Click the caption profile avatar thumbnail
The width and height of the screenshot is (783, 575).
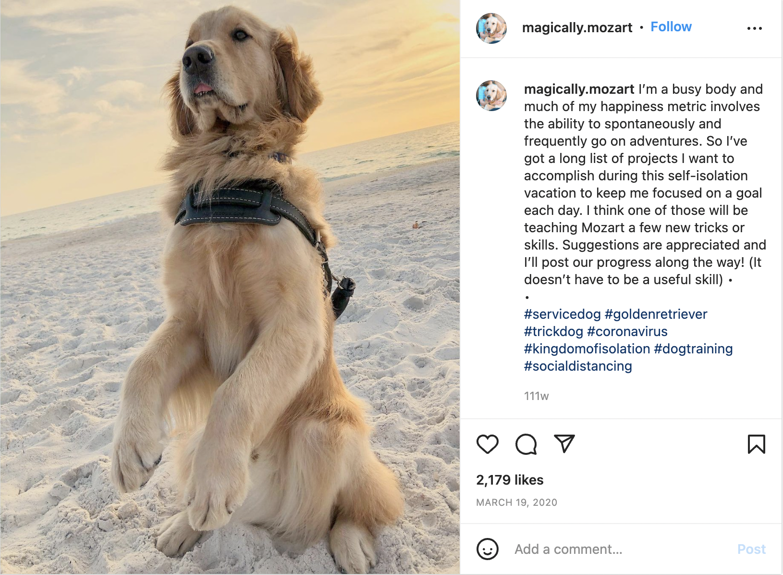491,96
